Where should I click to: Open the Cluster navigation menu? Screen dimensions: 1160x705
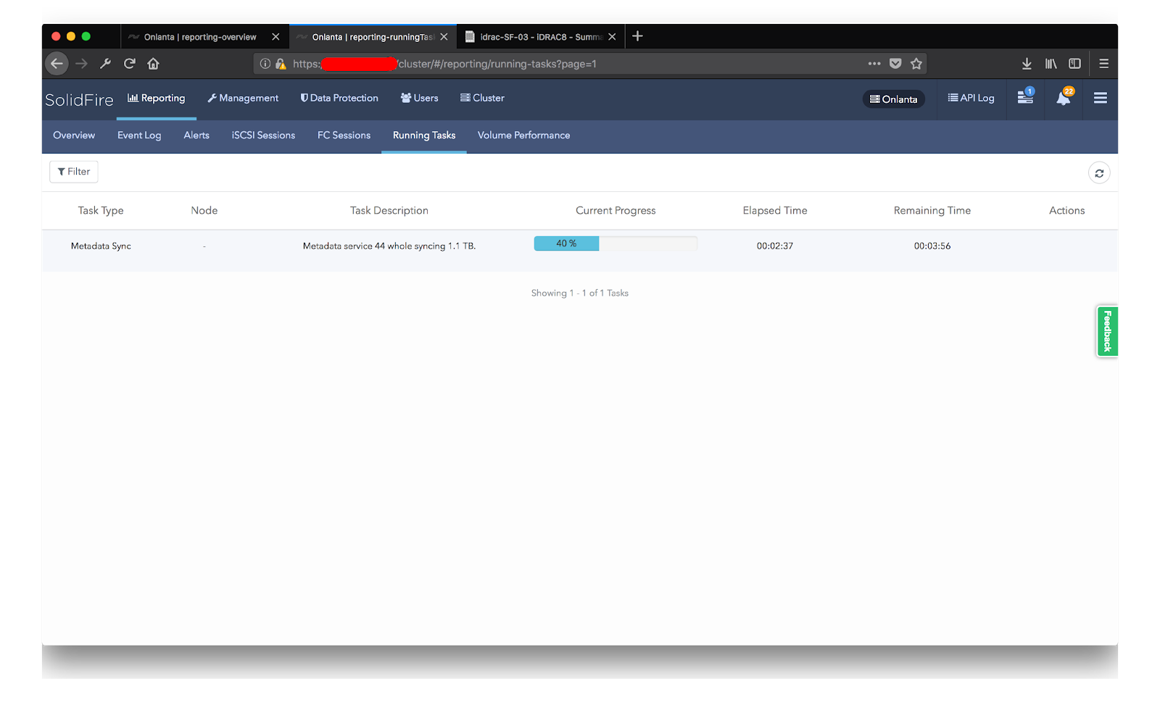tap(481, 98)
